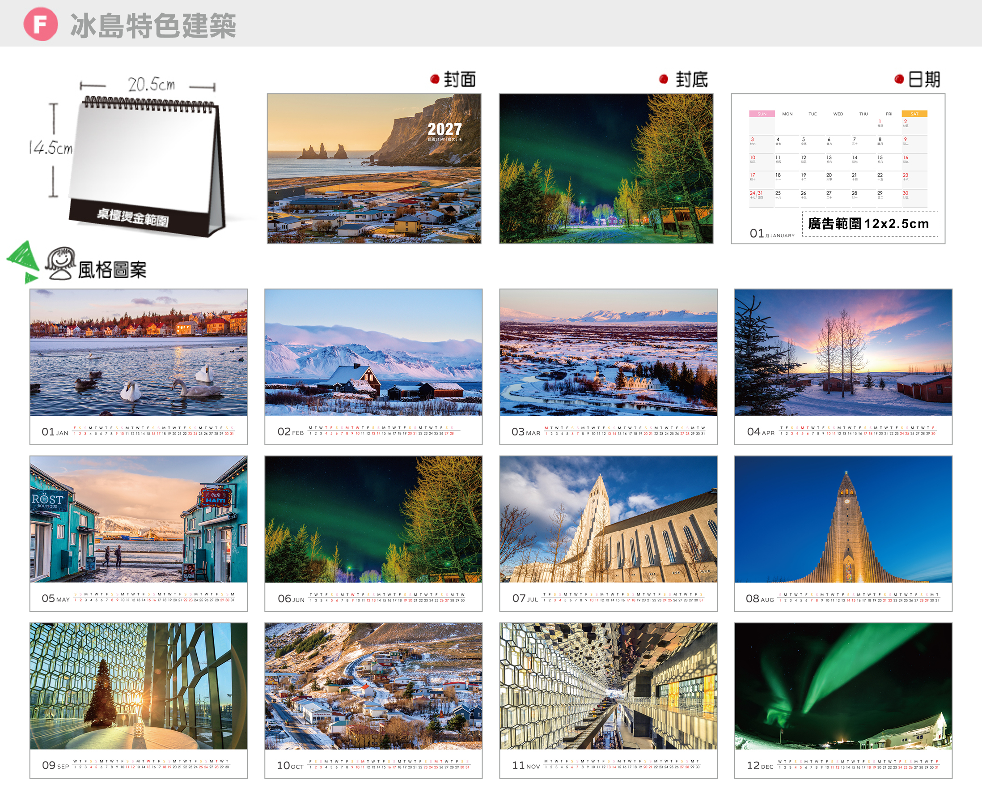Click the 09 SEP month label
This screenshot has width=982, height=797.
click(55, 765)
